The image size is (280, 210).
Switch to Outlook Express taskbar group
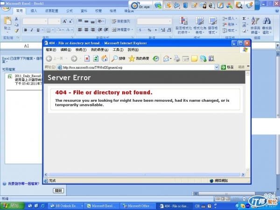point(66,206)
